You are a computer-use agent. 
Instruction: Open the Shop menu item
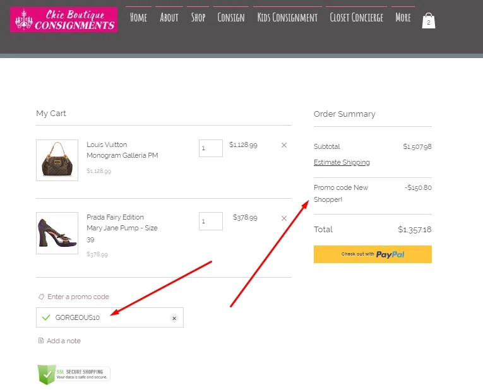tap(198, 17)
